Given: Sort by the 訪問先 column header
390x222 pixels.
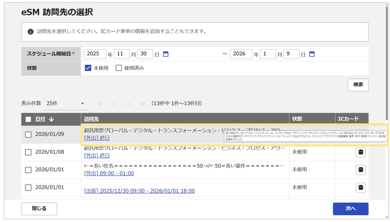Looking at the screenshot, I should click(91, 119).
